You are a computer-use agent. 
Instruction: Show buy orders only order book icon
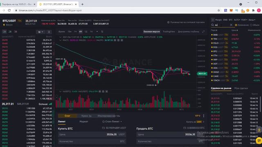pos(10,32)
